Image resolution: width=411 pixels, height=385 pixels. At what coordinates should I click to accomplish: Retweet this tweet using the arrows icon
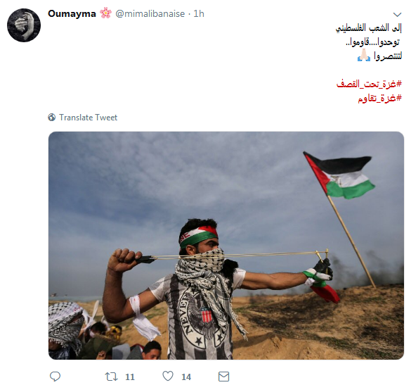coord(111,377)
